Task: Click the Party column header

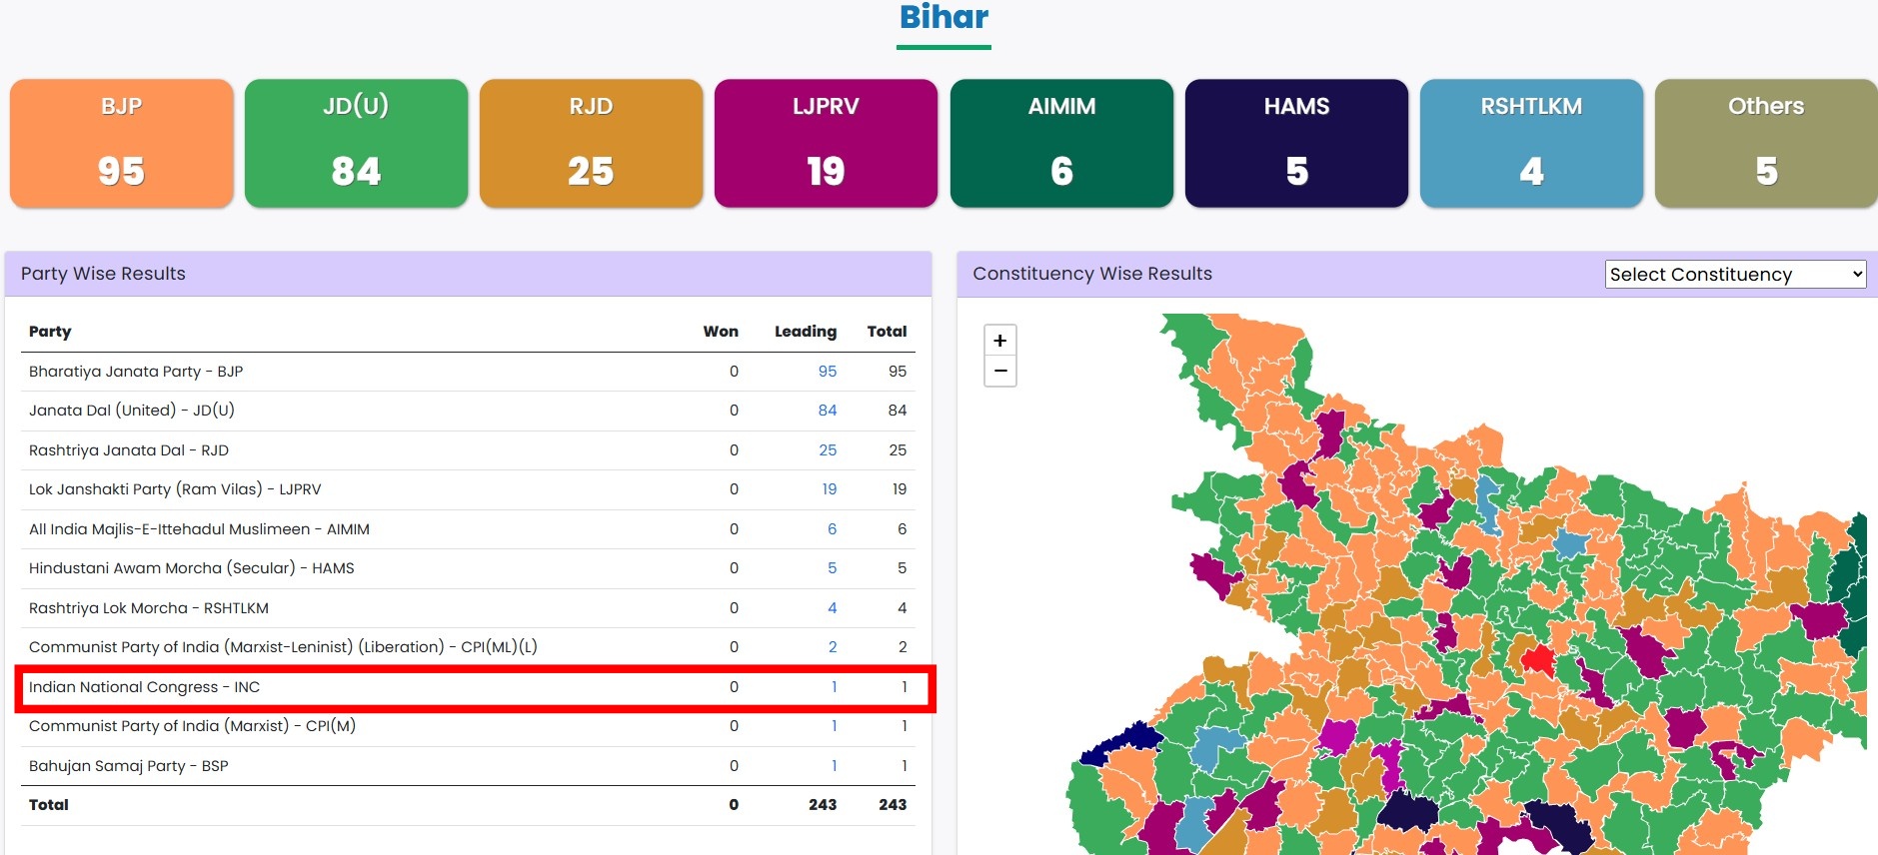Action: 50,332
